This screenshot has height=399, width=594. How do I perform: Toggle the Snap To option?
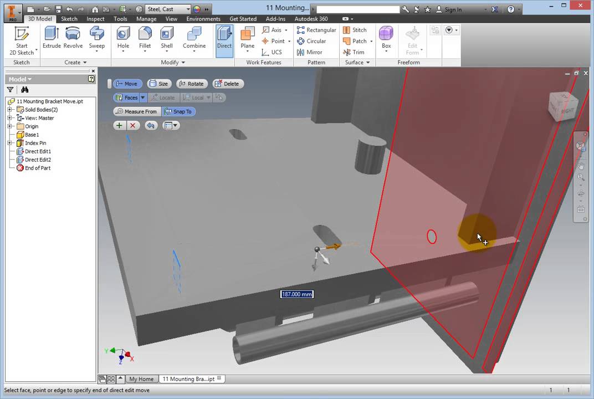178,111
